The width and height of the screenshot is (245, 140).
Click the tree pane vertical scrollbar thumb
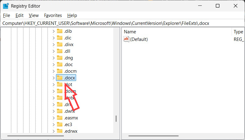point(116,119)
